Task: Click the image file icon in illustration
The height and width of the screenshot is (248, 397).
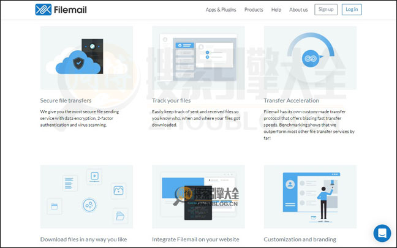Action: [x=118, y=190]
